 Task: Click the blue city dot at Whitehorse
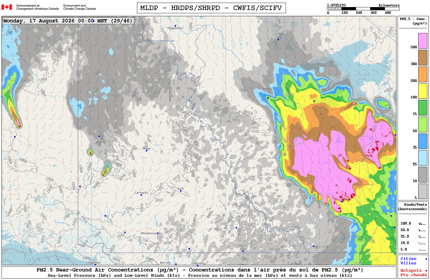(x=158, y=233)
